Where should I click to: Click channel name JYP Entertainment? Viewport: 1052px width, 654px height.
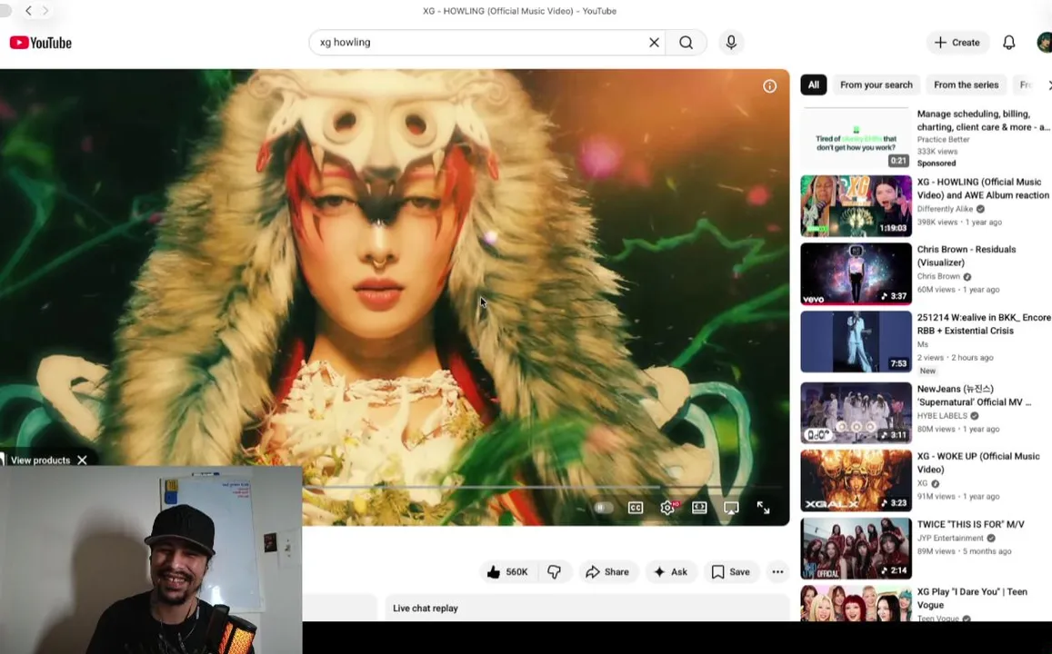point(950,538)
